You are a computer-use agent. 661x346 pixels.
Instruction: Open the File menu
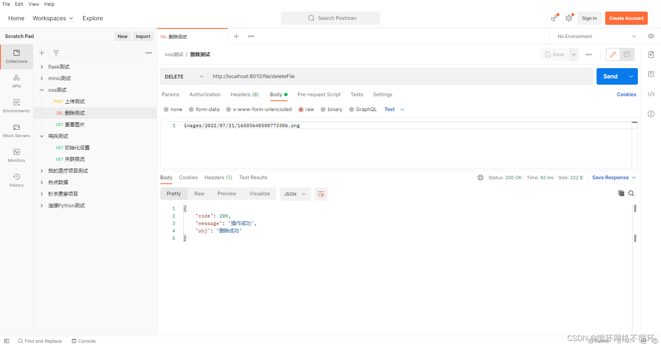(x=6, y=4)
